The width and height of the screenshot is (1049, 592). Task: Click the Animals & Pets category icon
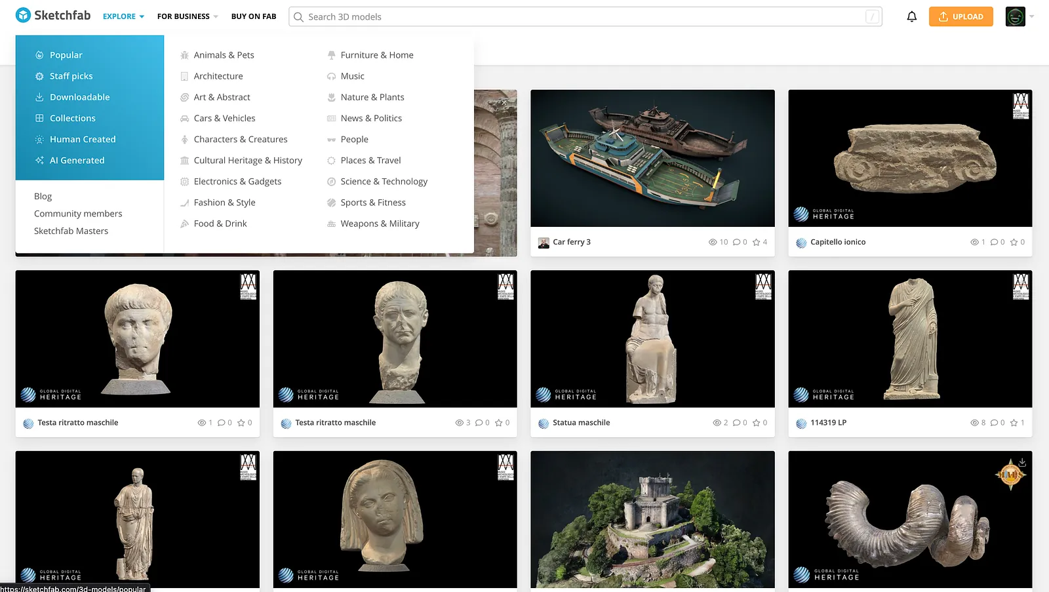pyautogui.click(x=184, y=55)
